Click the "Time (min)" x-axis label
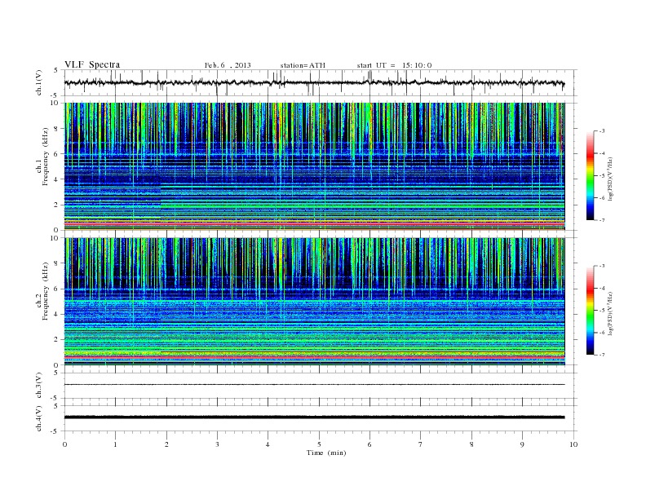 click(326, 453)
